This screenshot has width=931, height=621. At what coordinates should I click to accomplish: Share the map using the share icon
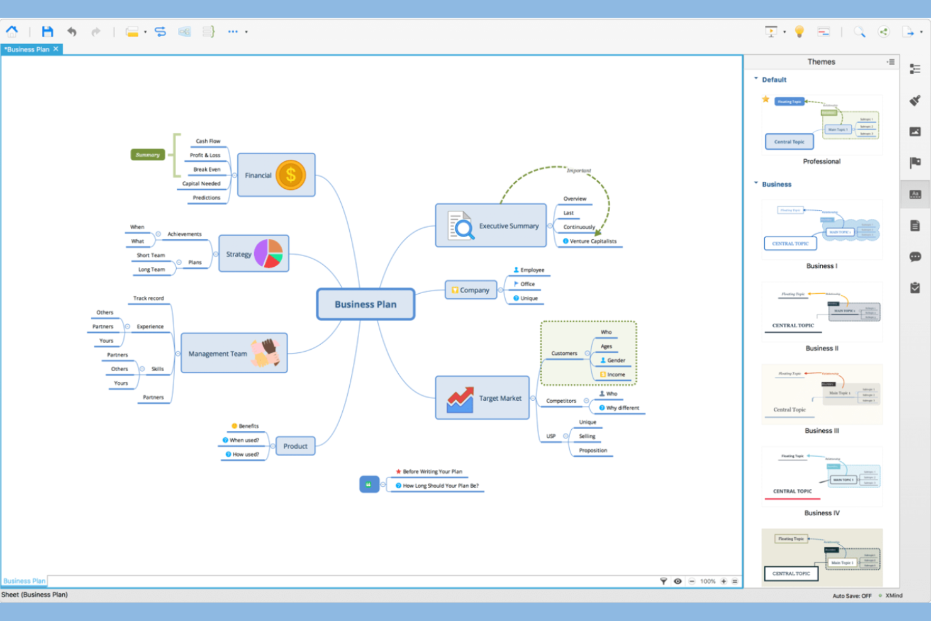[x=884, y=31]
